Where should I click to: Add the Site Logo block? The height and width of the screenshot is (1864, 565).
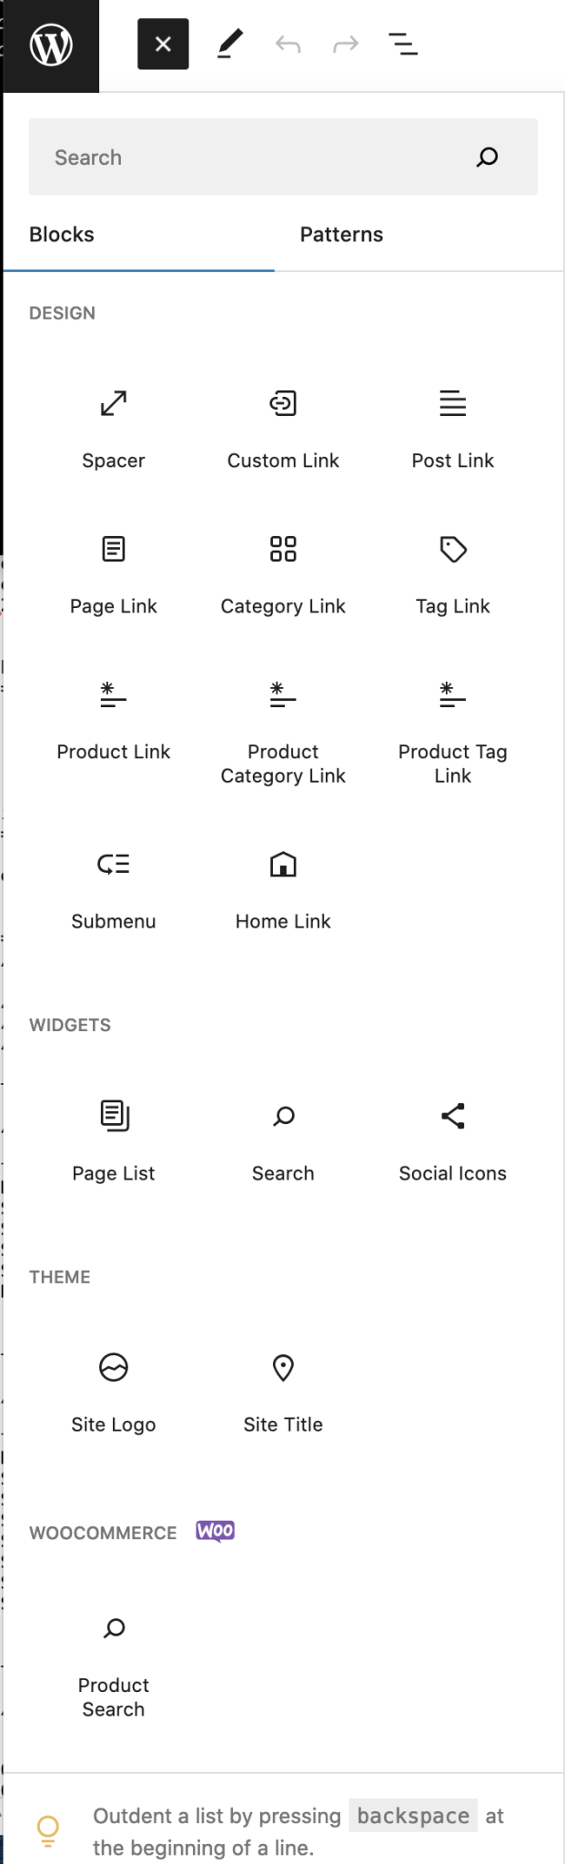(x=114, y=1393)
